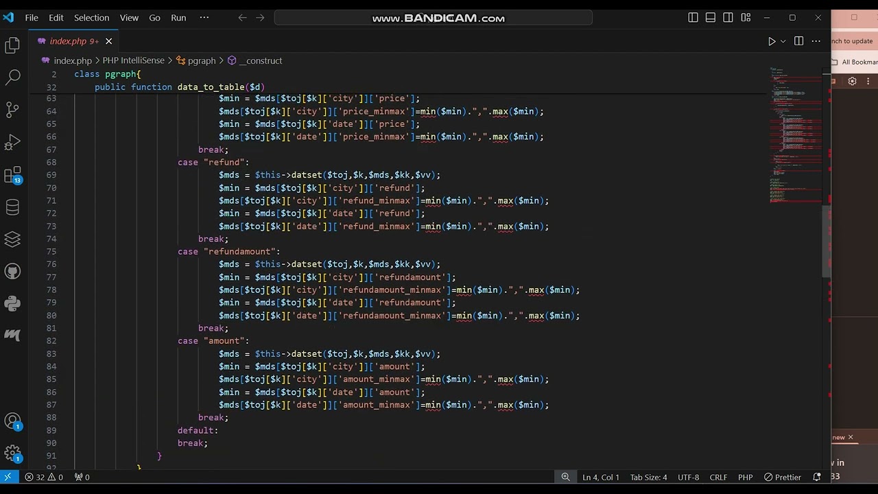Open the database view icon in activity bar

pos(12,207)
